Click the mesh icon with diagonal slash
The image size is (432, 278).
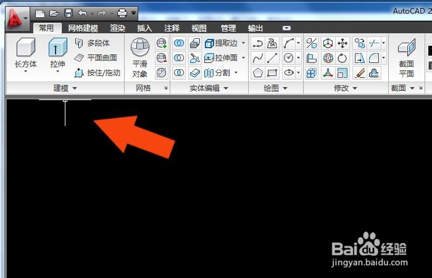(162, 73)
